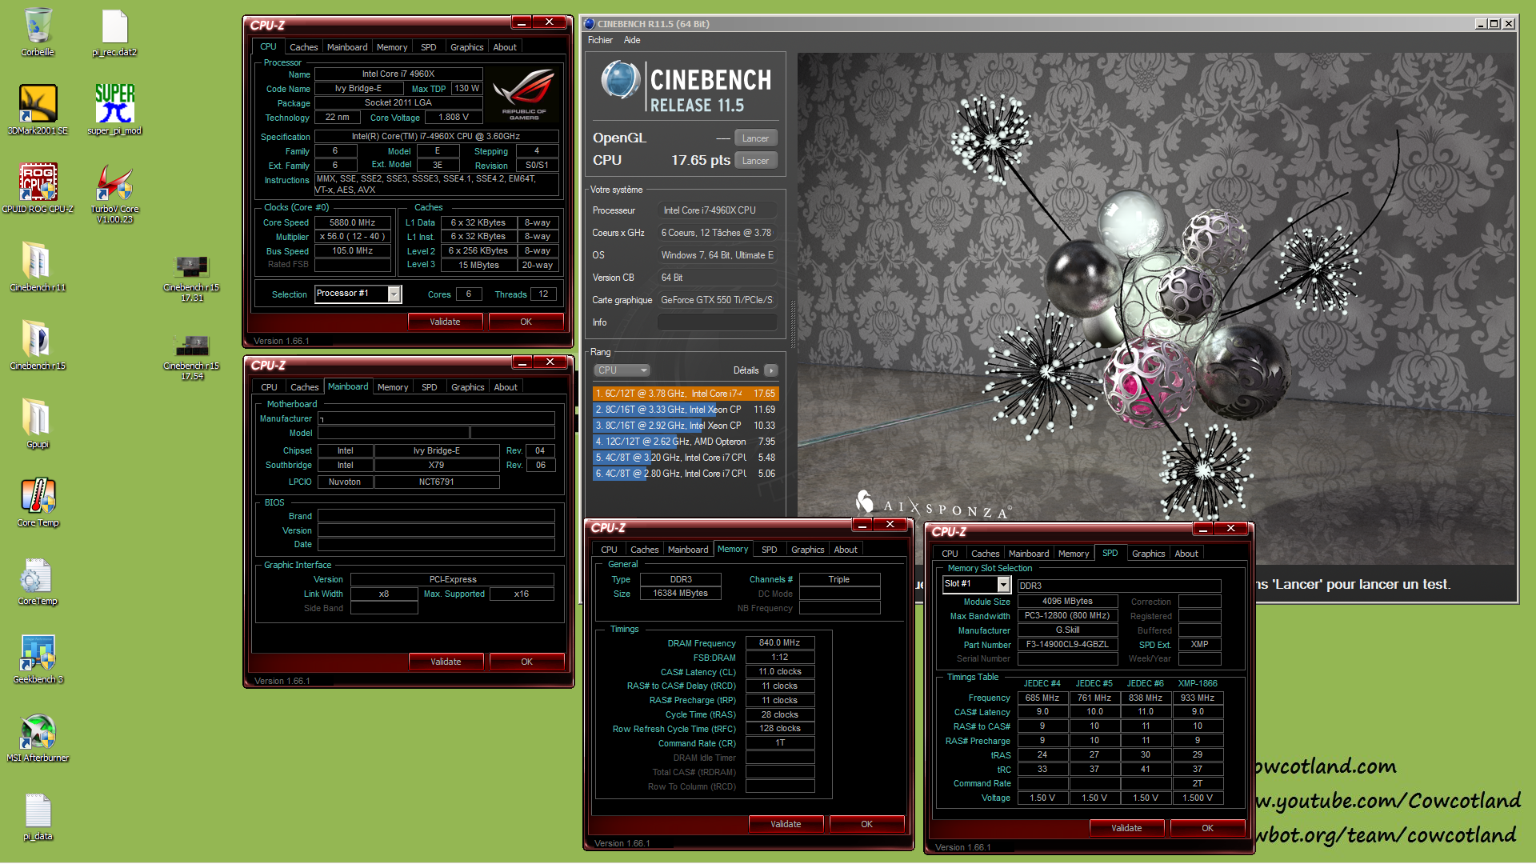Select Mainboard tab in SPD CPU-Z window
The height and width of the screenshot is (864, 1536).
coord(1029,554)
